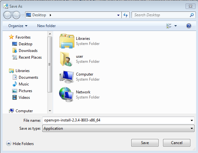This screenshot has width=198, height=153.
Task: Click the Save button
Action: 145,143
